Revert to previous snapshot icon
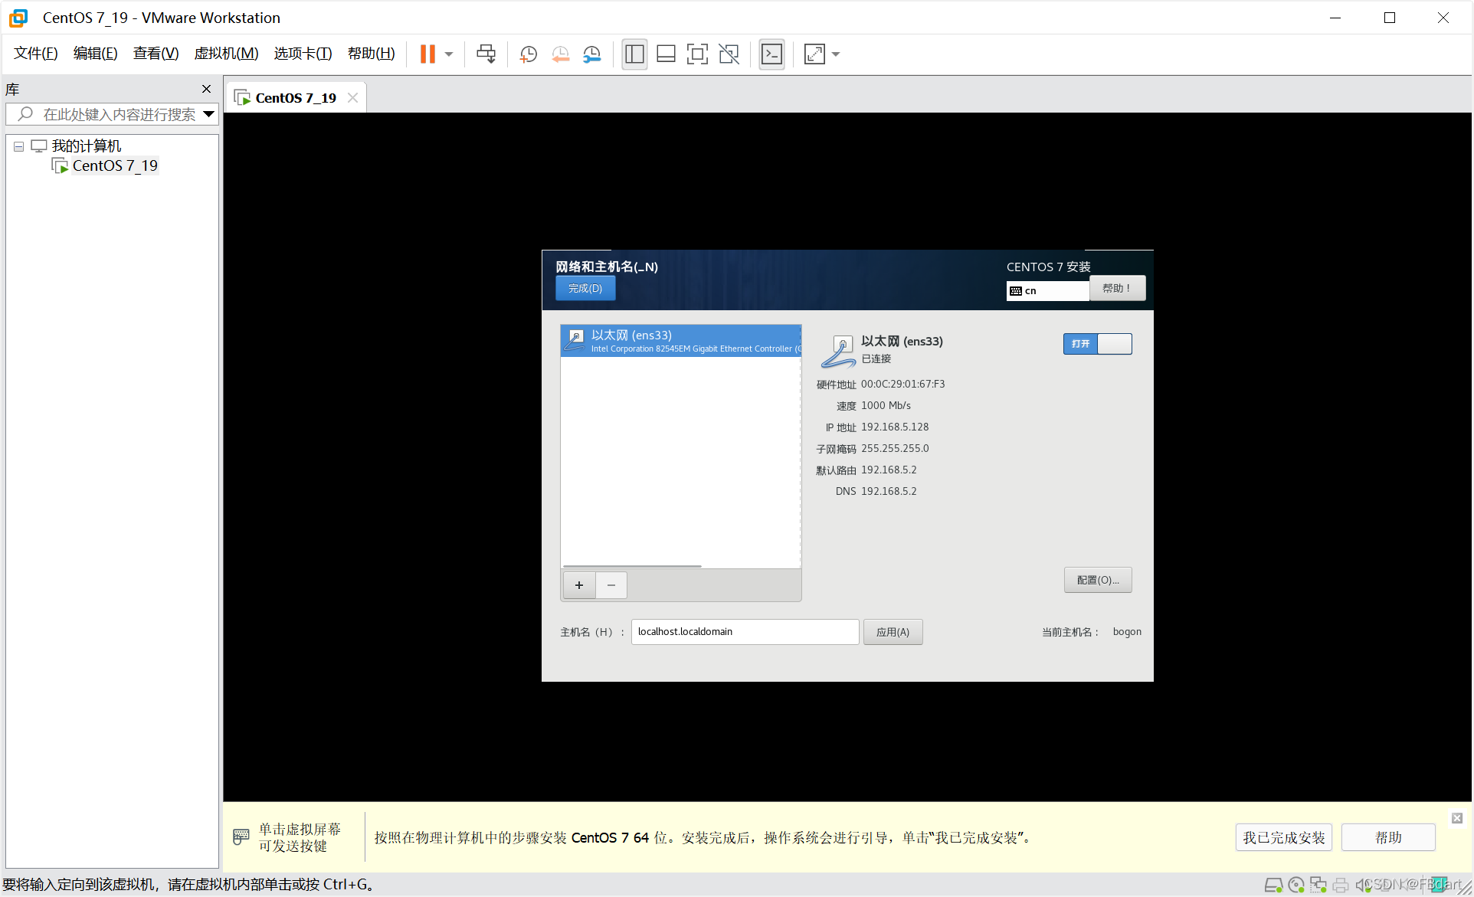This screenshot has height=897, width=1474. tap(560, 54)
